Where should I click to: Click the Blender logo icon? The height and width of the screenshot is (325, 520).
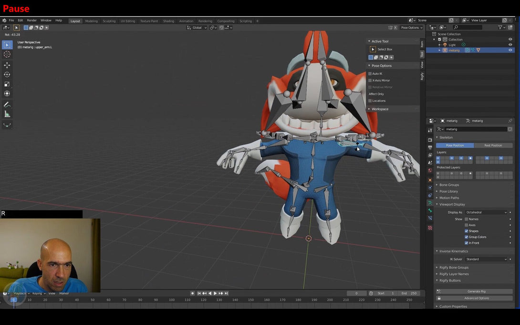point(4,21)
